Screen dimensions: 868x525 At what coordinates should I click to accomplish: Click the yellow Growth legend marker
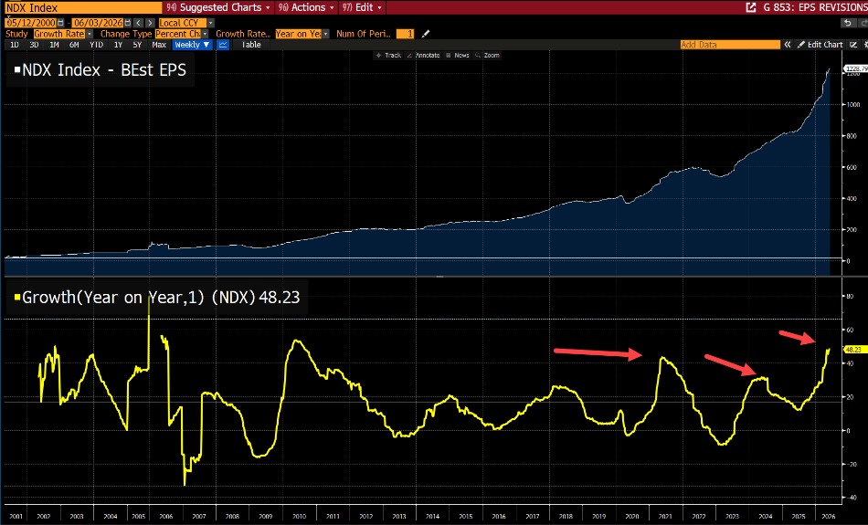coord(17,298)
